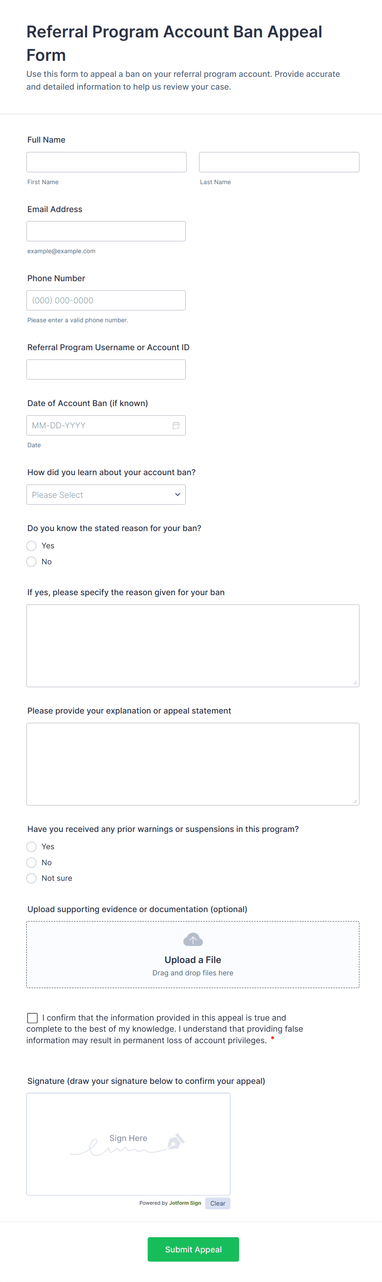
Task: Check the information confirmation checkbox
Action: pos(32,1018)
